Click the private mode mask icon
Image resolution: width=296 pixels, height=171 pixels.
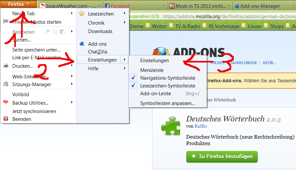point(6,21)
